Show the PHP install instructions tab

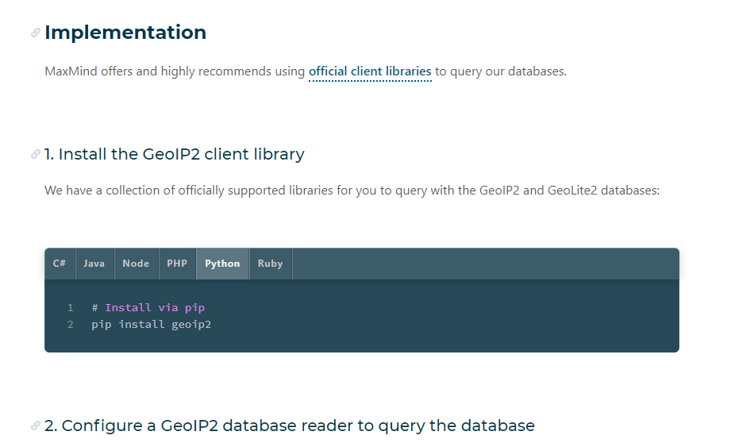click(x=177, y=264)
